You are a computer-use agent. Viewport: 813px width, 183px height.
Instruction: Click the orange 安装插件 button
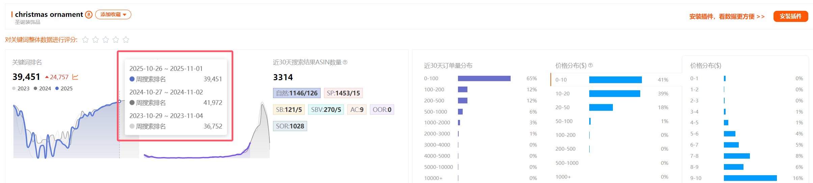tap(790, 16)
